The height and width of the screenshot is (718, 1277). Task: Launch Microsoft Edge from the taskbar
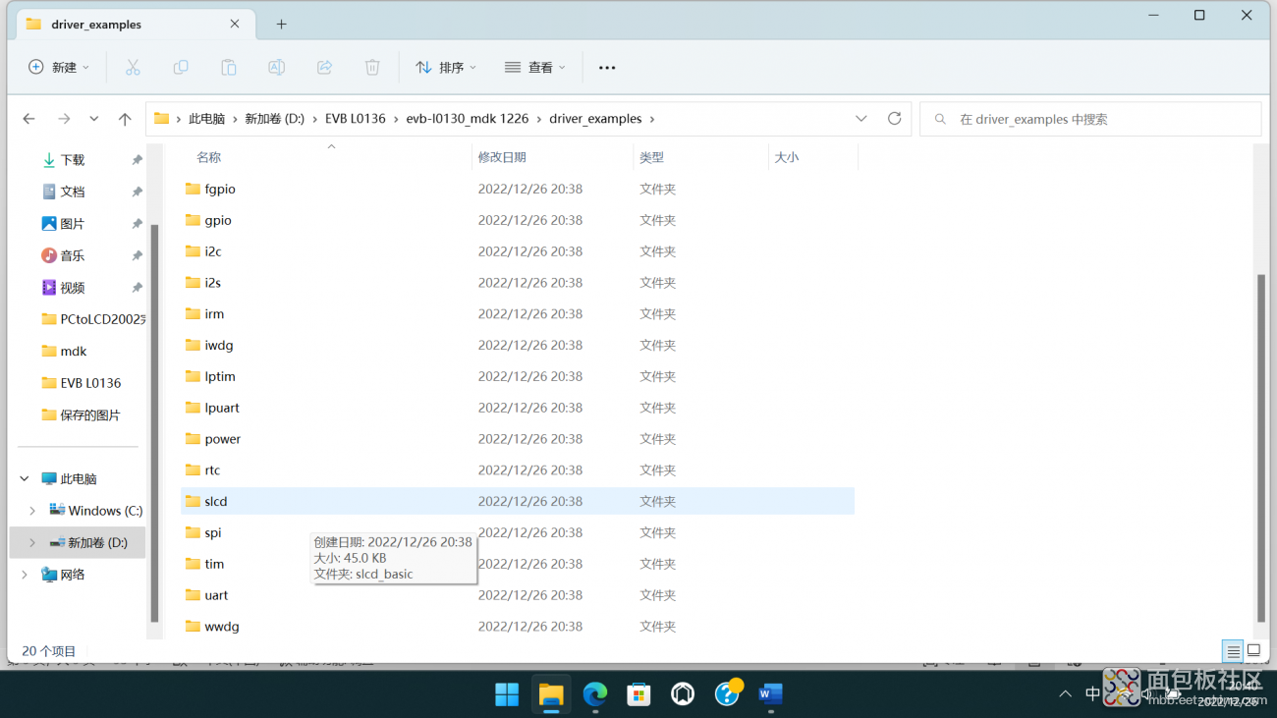(595, 694)
